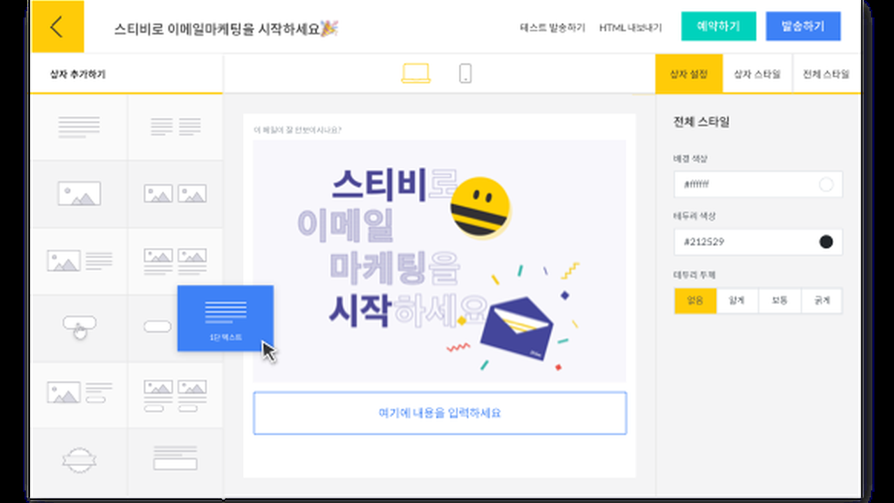Screen dimensions: 894x503
Task: Set border thickness to 얇게
Action: (x=737, y=300)
